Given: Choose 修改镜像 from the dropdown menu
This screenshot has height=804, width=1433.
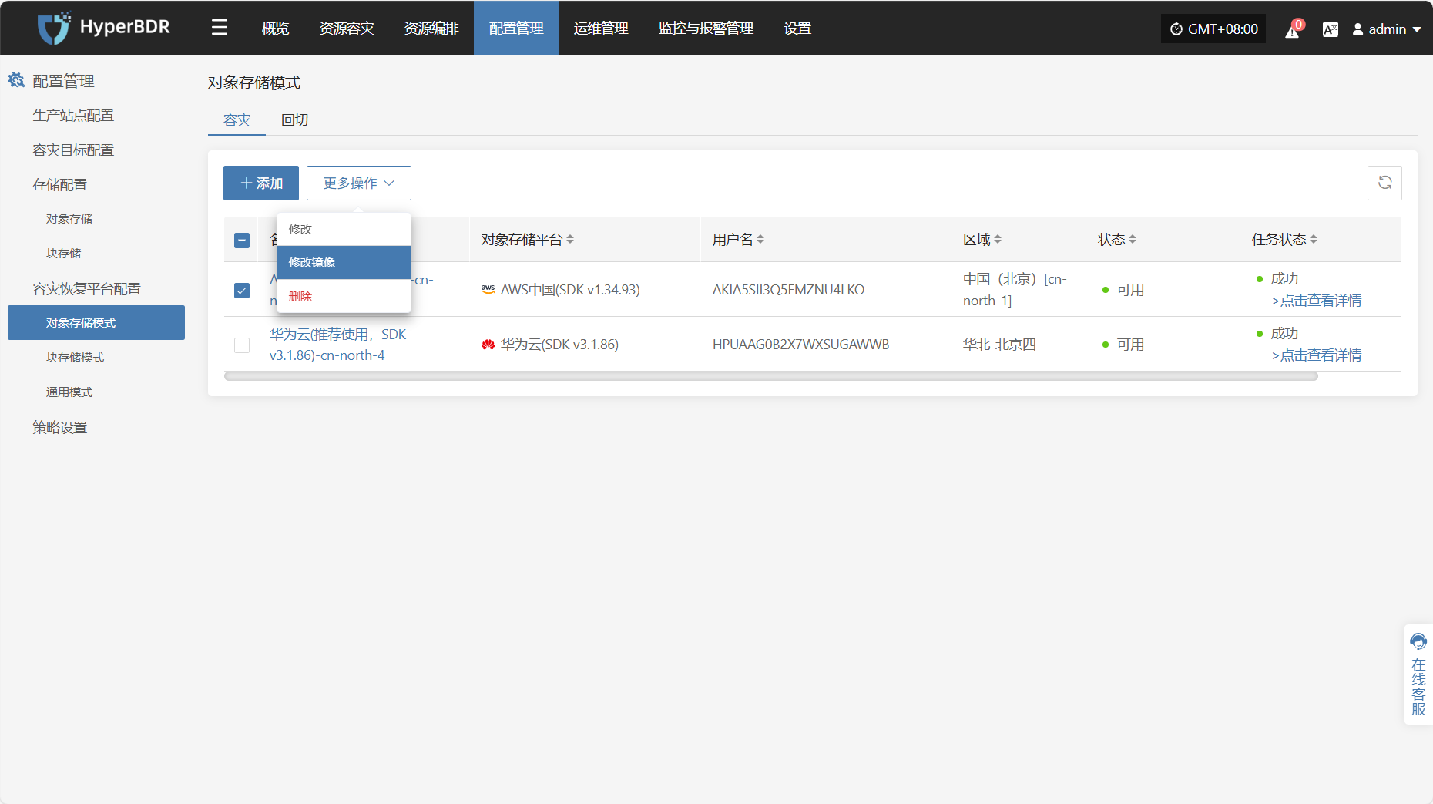Looking at the screenshot, I should tap(344, 262).
